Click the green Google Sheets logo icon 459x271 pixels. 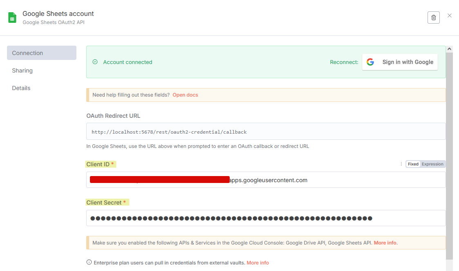pyautogui.click(x=12, y=18)
